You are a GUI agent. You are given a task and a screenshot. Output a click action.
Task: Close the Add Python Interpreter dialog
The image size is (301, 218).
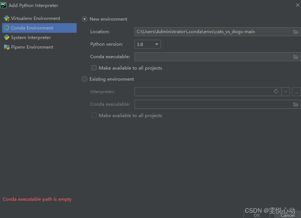(x=298, y=5)
